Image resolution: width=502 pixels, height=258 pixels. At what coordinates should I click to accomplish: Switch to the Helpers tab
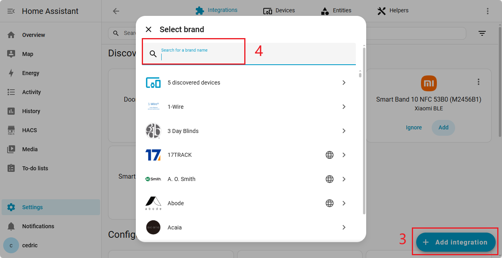pos(393,11)
